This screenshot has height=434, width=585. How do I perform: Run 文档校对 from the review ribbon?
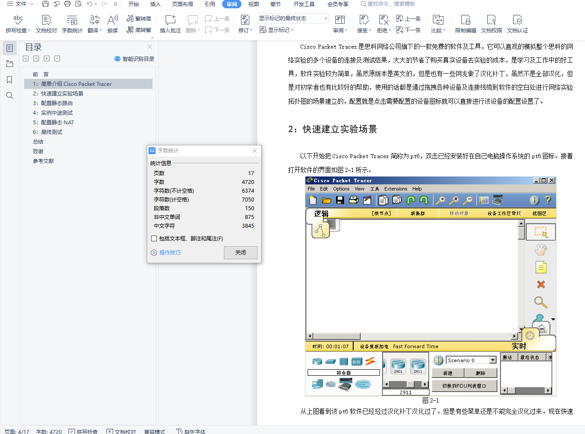(x=46, y=24)
